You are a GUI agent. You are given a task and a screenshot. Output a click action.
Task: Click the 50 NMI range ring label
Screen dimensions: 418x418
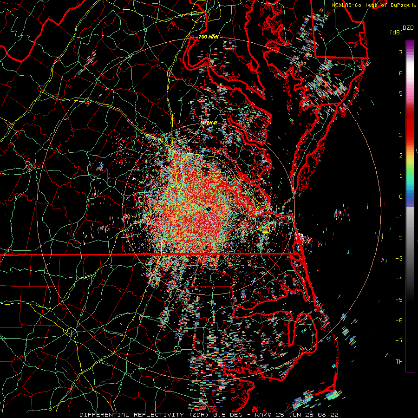click(209, 123)
